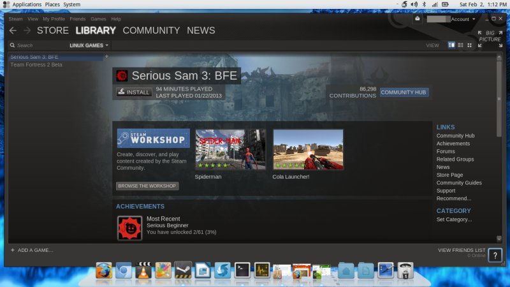Click the search magnifier icon
Image resolution: width=510 pixels, height=287 pixels.
[12, 45]
